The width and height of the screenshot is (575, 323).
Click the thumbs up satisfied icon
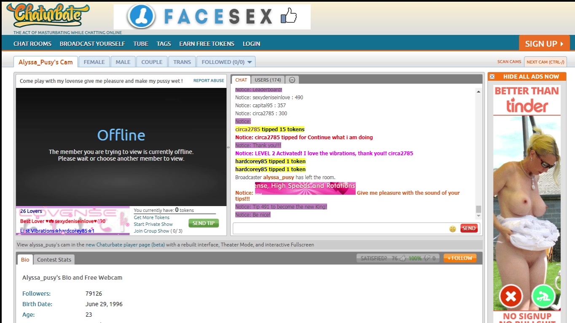[403, 258]
